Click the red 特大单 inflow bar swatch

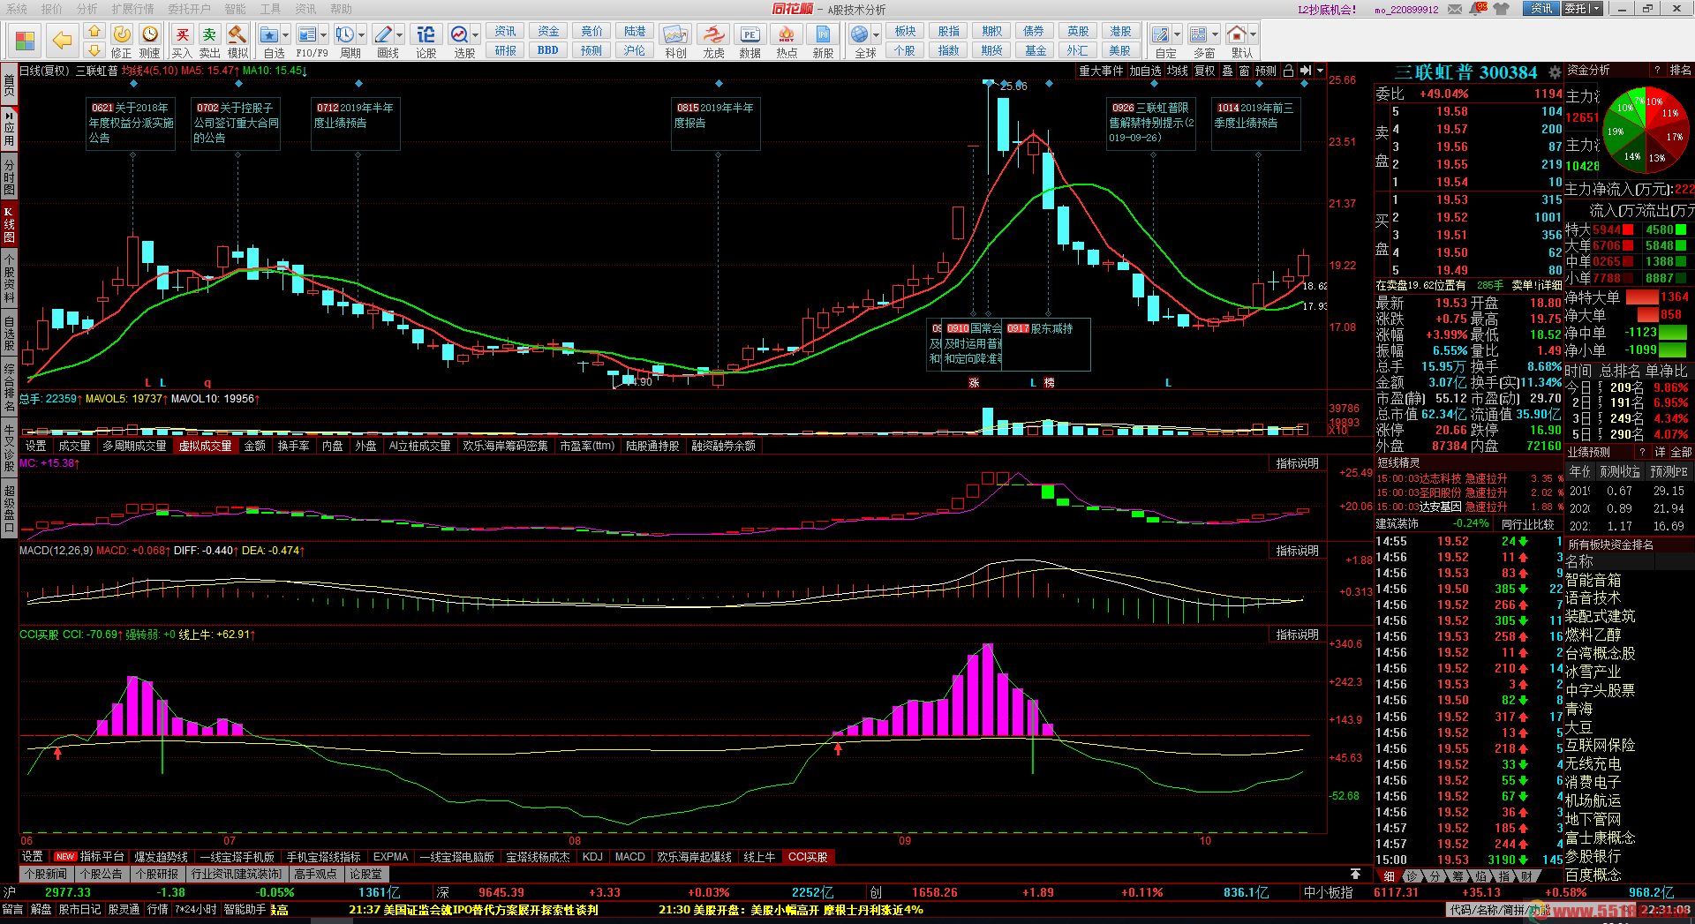1628,229
